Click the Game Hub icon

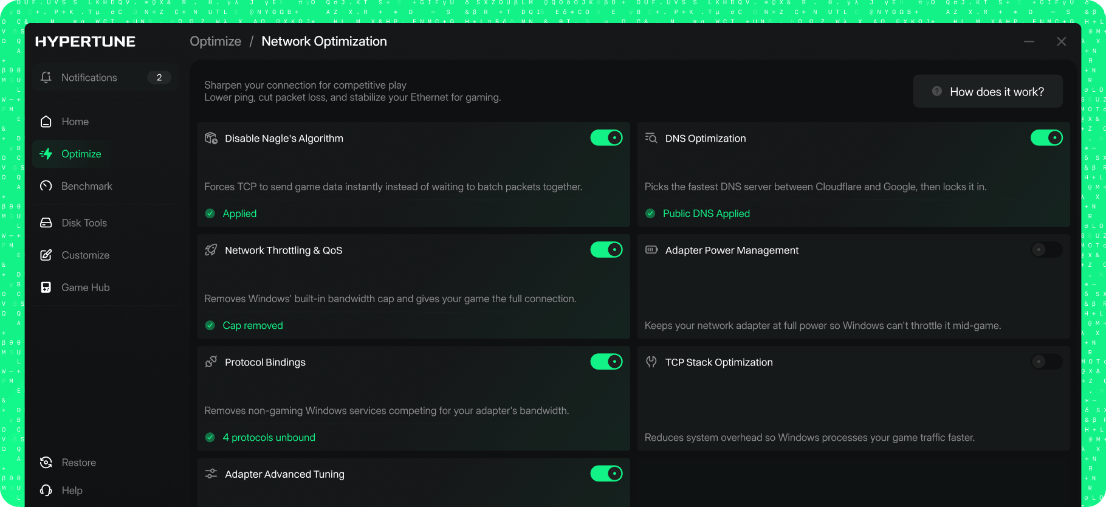(x=46, y=288)
